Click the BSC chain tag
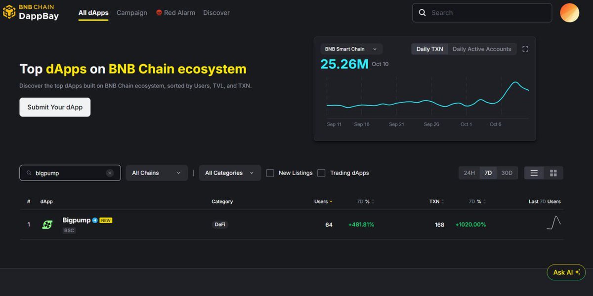Viewport: 593px width, 296px height. click(69, 230)
